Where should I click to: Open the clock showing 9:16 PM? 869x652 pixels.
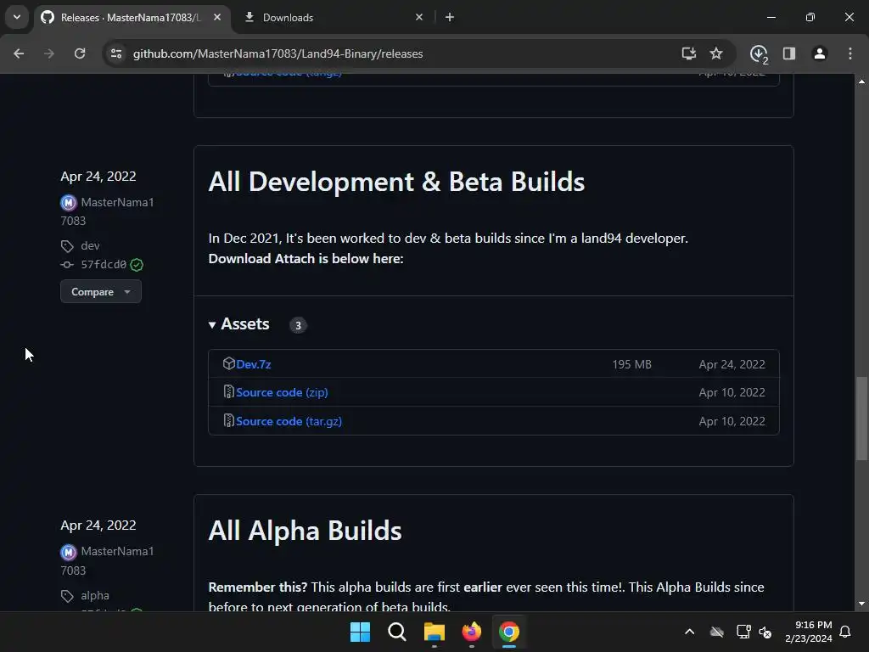click(809, 632)
